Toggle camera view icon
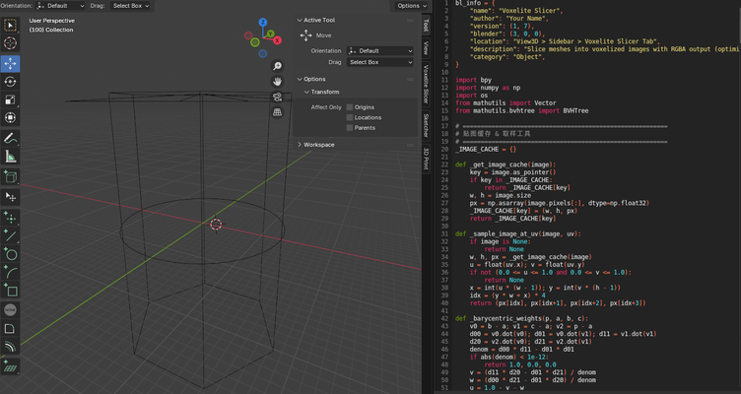Image resolution: width=741 pixels, height=394 pixels. click(278, 97)
